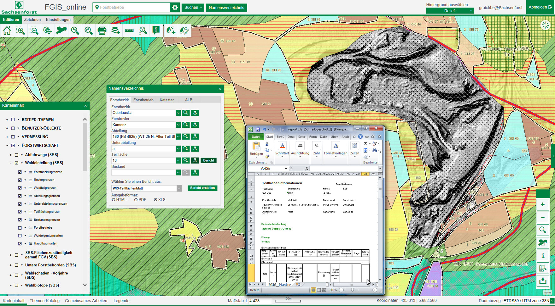Open the coordinate search tool
555x306 pixels.
pos(143,31)
